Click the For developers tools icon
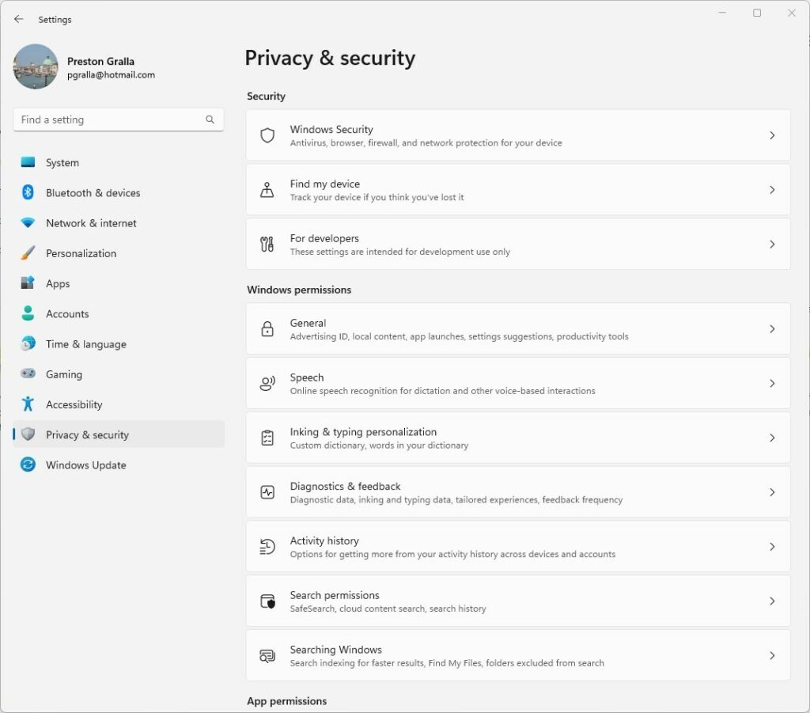The width and height of the screenshot is (810, 713). [267, 245]
